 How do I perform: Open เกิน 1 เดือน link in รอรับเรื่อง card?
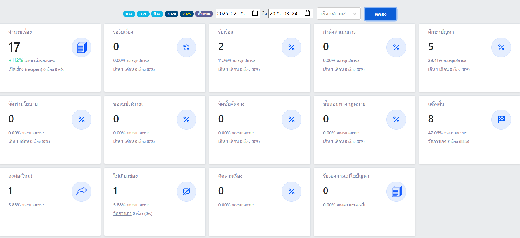(x=123, y=69)
